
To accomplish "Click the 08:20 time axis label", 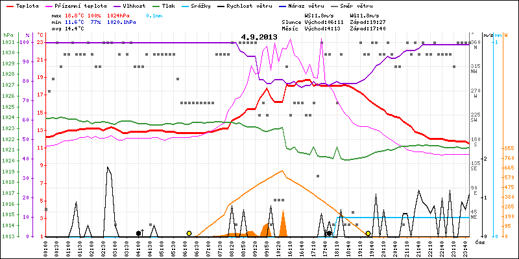I will tap(233, 248).
